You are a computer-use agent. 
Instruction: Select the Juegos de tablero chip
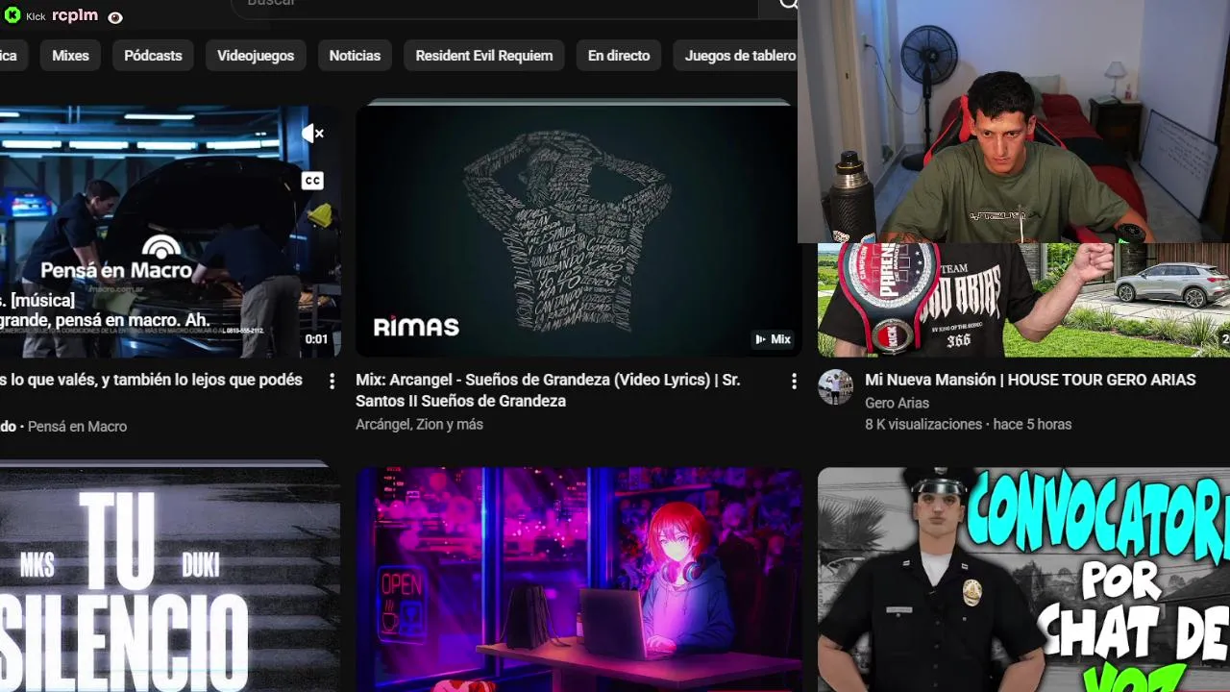click(x=736, y=56)
